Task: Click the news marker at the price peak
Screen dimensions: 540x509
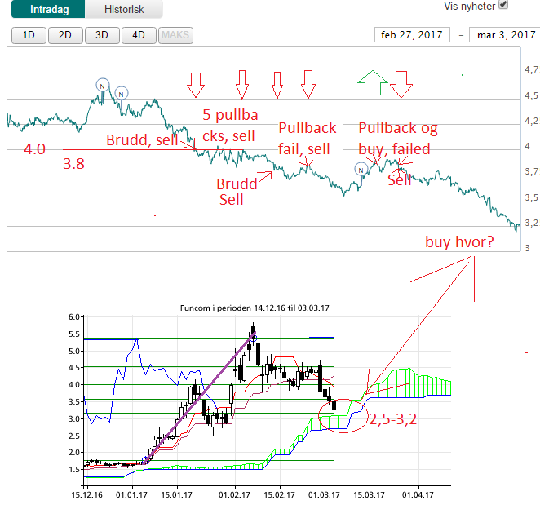Action: (x=102, y=84)
